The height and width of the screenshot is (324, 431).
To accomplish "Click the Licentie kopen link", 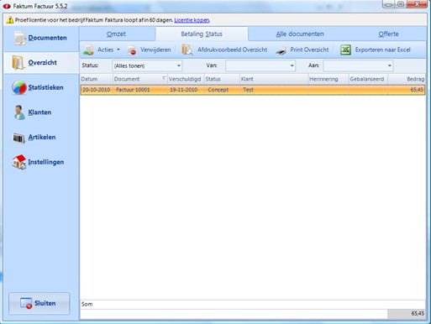I will [192, 20].
